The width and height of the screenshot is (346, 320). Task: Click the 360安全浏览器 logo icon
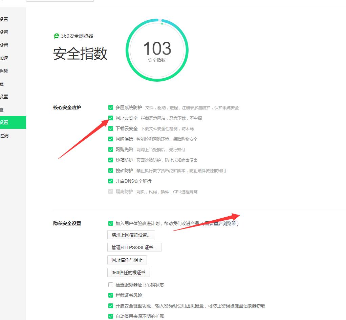coord(56,36)
